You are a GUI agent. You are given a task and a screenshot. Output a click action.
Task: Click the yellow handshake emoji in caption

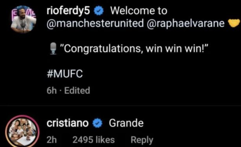[234, 23]
